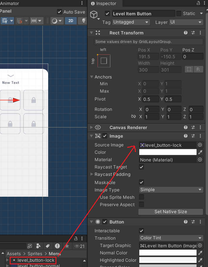Open Image component options menu

pyautogui.click(x=200, y=136)
